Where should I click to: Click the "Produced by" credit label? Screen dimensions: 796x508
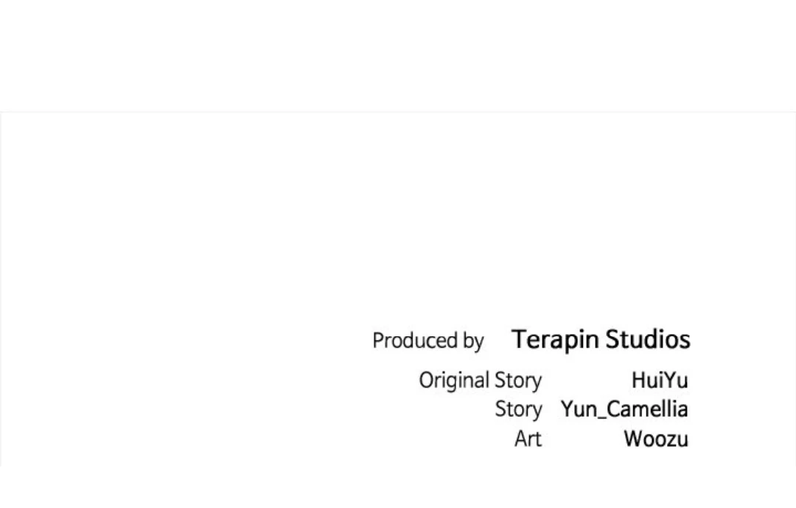click(427, 341)
